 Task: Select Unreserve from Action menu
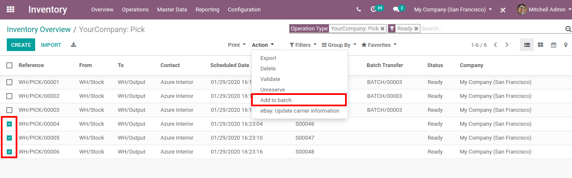pyautogui.click(x=300, y=90)
